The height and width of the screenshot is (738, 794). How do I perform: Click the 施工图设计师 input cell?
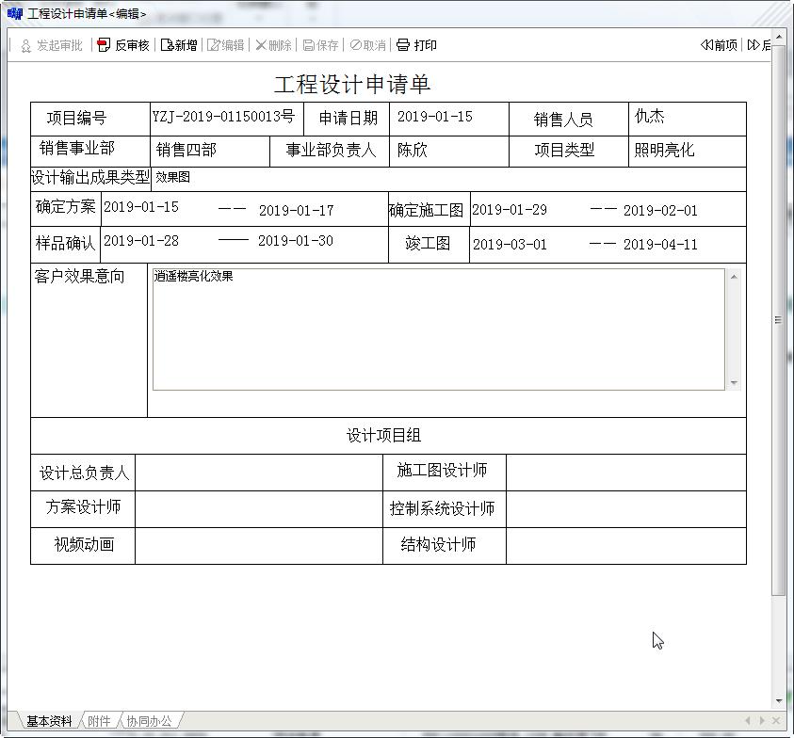click(625, 472)
